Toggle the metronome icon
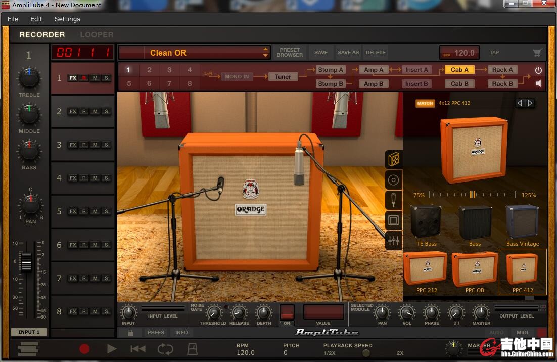Viewport: 557px width, 362px height. tap(192, 349)
